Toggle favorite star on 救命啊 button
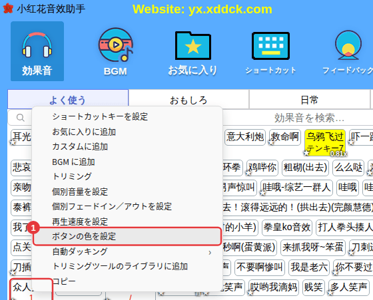The width and height of the screenshot is (373, 300). point(271,142)
